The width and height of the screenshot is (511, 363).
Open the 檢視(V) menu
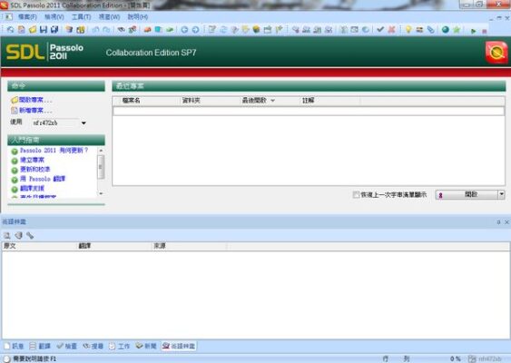(x=54, y=17)
